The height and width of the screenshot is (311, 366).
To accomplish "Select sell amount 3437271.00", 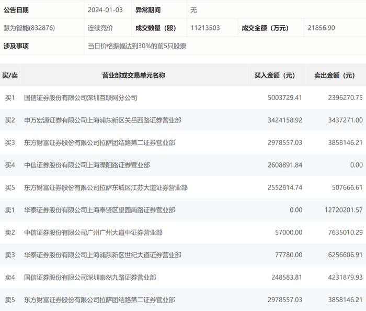I will pos(345,120).
